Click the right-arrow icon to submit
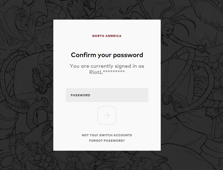This screenshot has width=223, height=170. click(107, 115)
